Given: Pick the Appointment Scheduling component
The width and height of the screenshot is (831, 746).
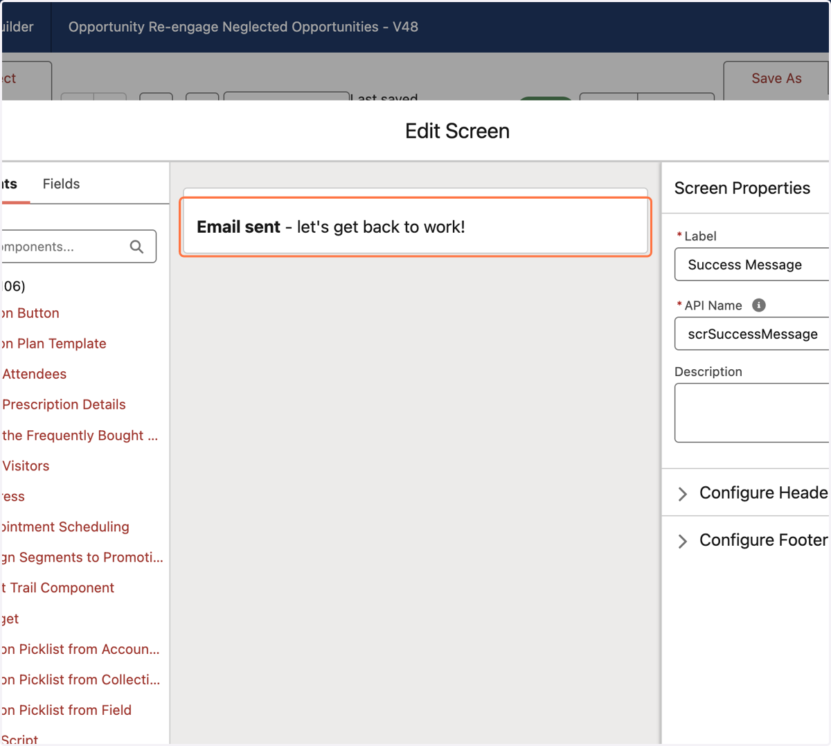Looking at the screenshot, I should 66,526.
